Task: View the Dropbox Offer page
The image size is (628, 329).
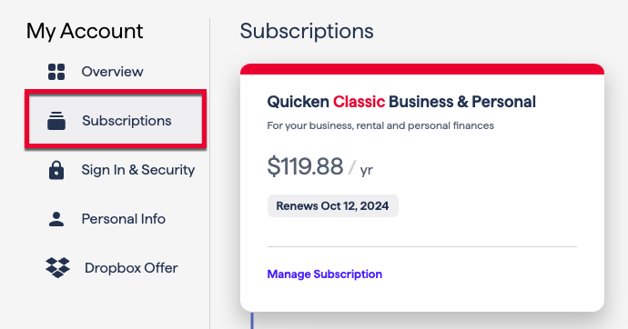Action: point(131,268)
